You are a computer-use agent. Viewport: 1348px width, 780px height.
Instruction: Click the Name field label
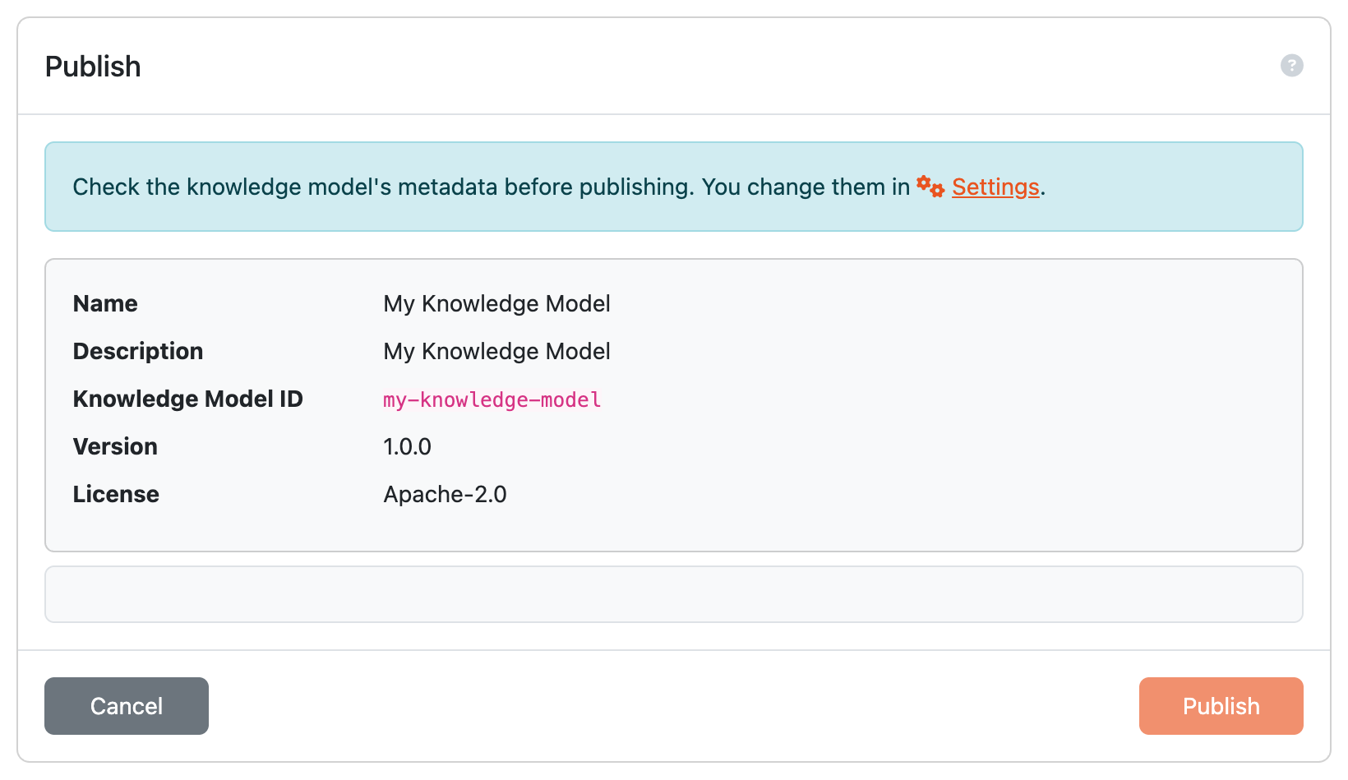(x=105, y=304)
